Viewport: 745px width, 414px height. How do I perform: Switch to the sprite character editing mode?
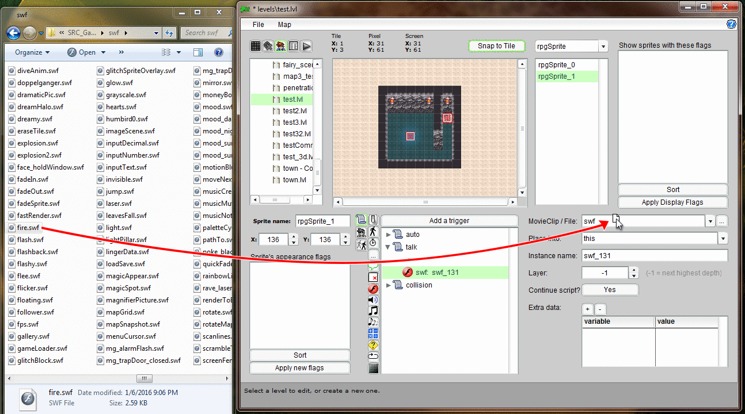pyautogui.click(x=280, y=46)
